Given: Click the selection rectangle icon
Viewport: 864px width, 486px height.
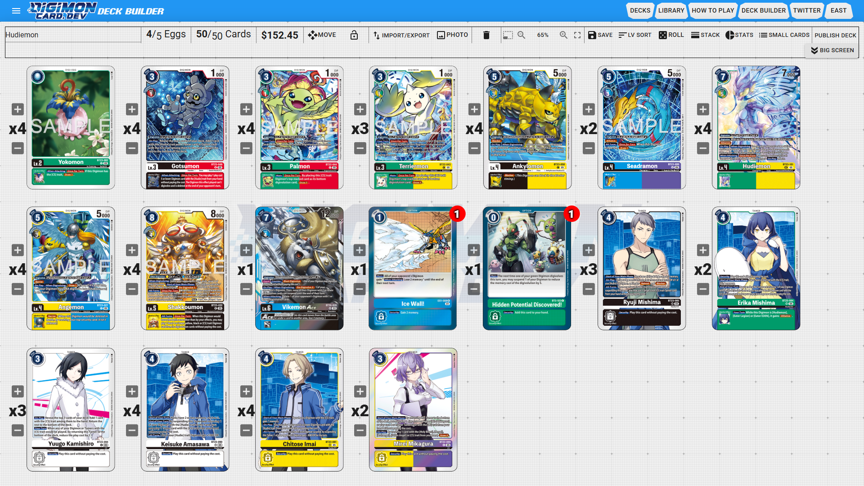Looking at the screenshot, I should tap(508, 35).
